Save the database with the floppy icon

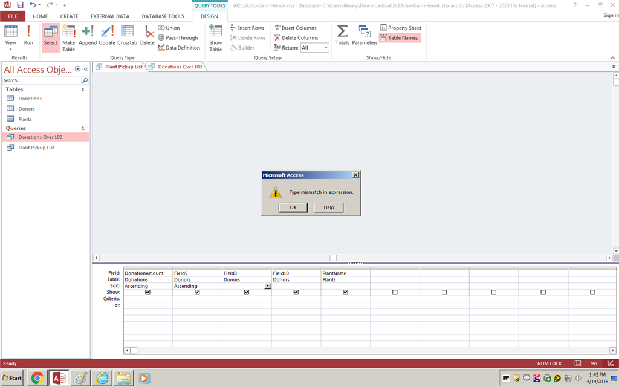tap(20, 5)
